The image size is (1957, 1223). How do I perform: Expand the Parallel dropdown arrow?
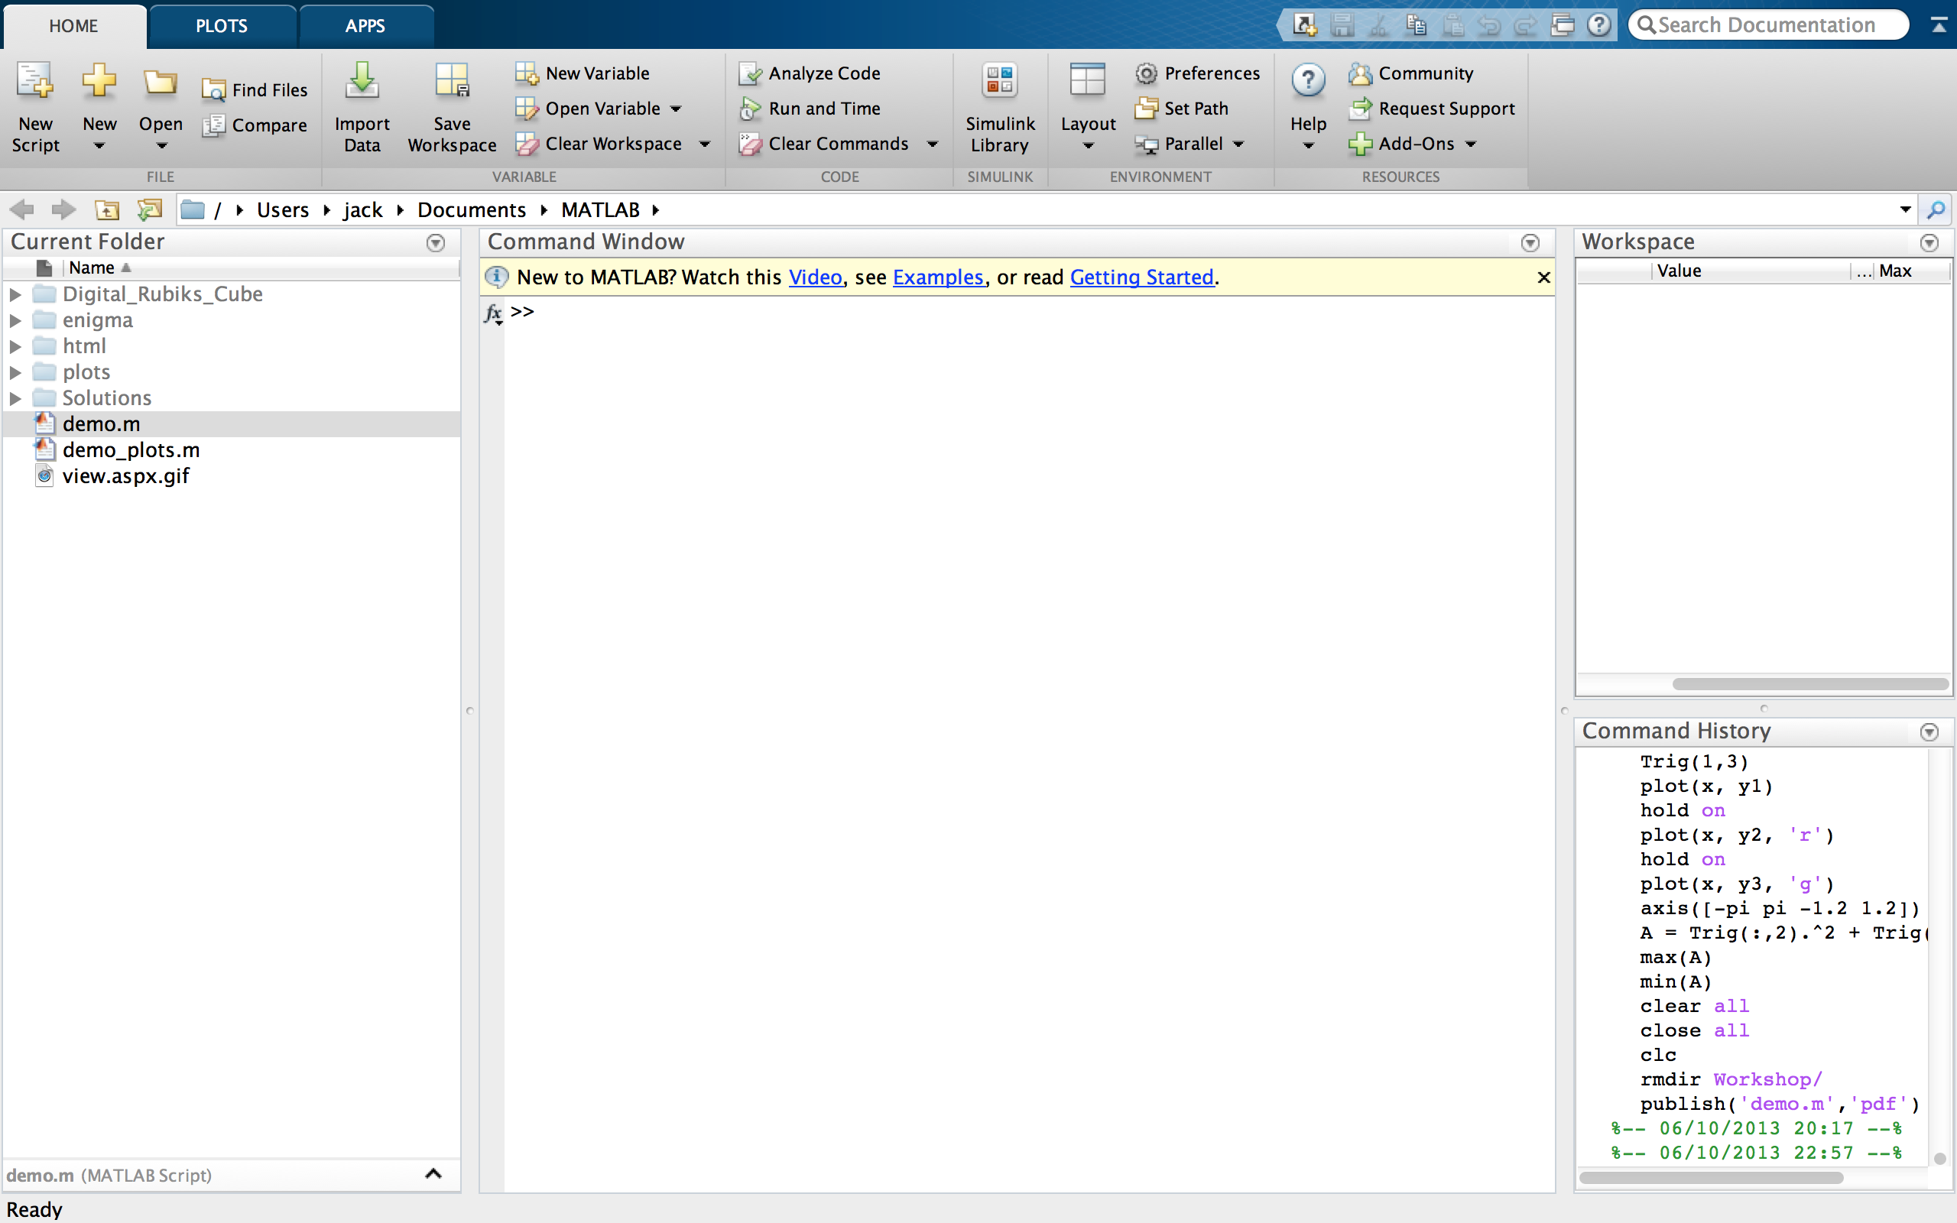coord(1238,144)
